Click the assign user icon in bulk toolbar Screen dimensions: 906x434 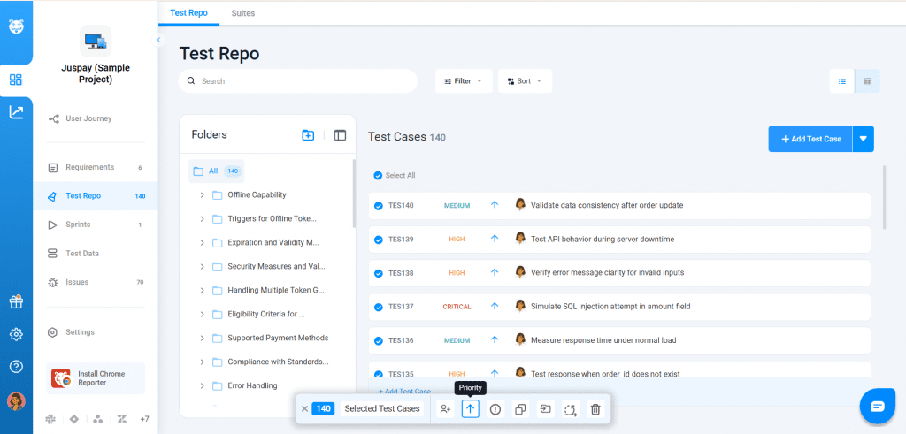coord(445,409)
